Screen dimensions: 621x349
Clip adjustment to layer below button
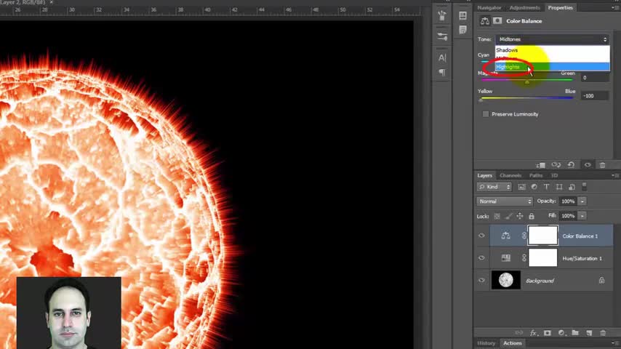coord(540,165)
